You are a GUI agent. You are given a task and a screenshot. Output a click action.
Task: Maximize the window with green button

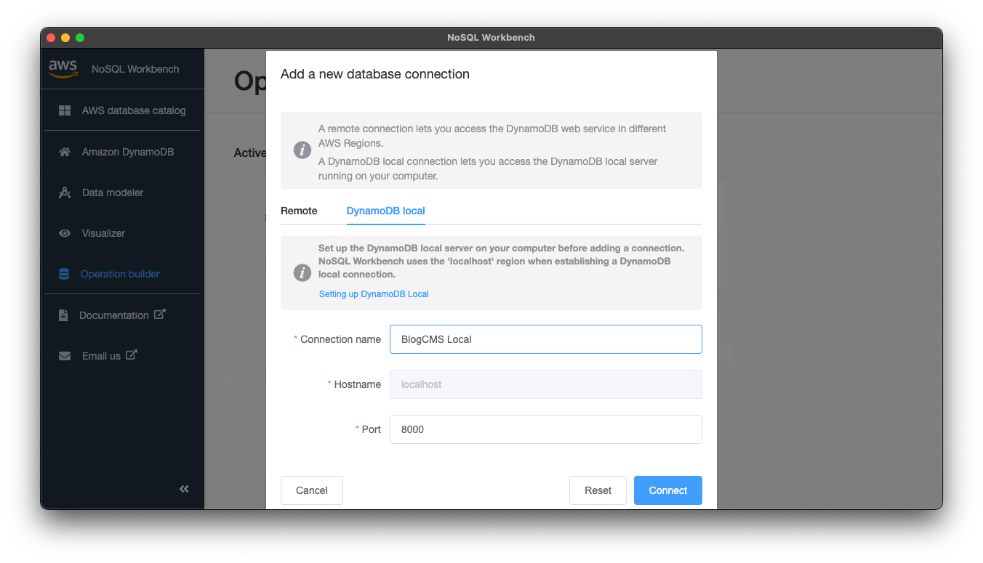point(80,37)
